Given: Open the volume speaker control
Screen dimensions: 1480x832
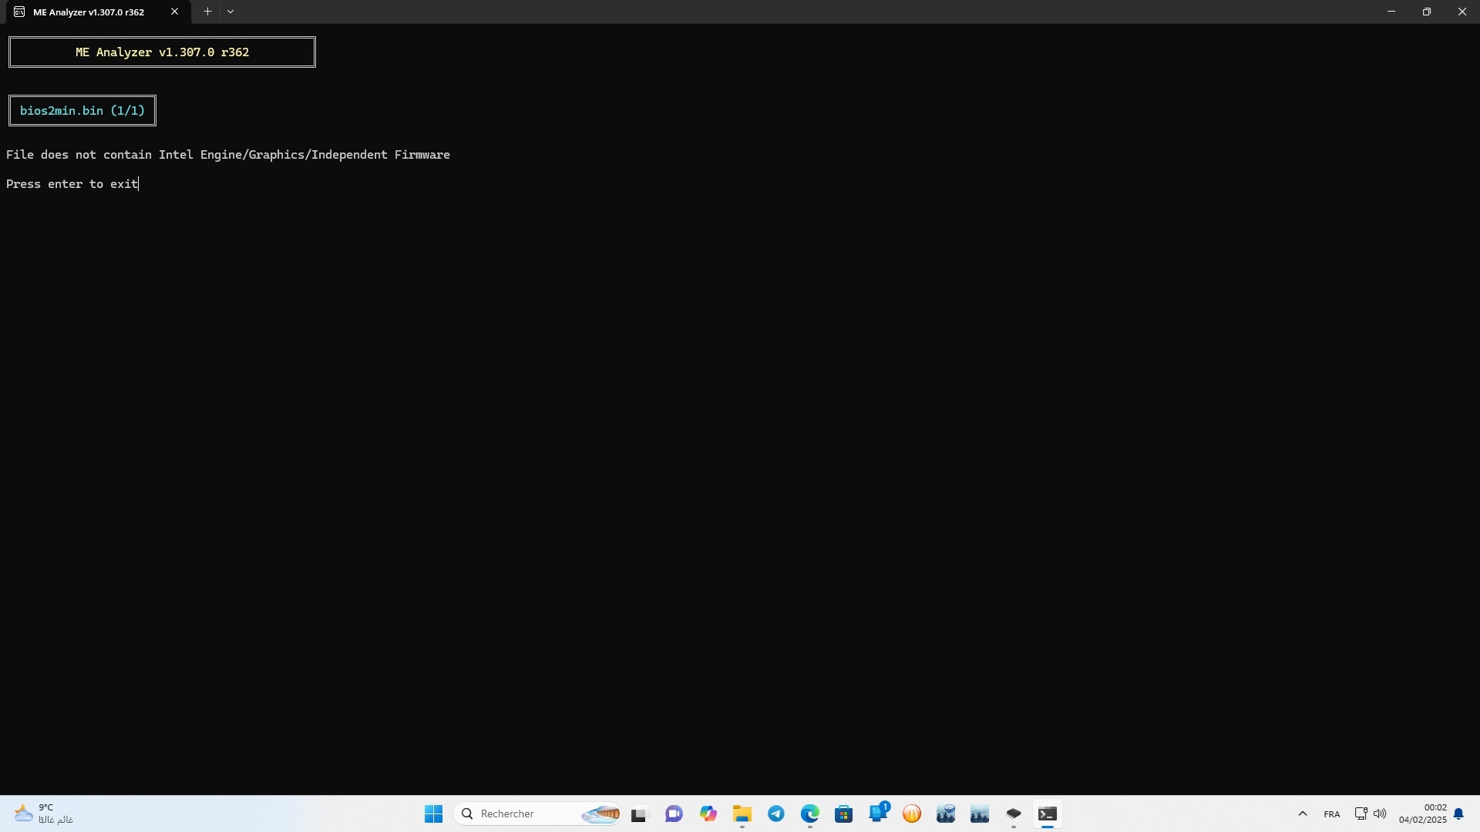Looking at the screenshot, I should click(1380, 814).
